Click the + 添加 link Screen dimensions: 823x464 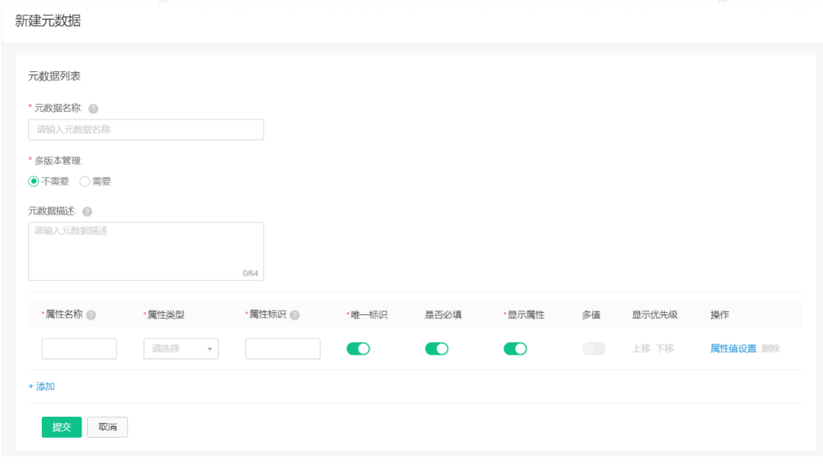click(41, 386)
